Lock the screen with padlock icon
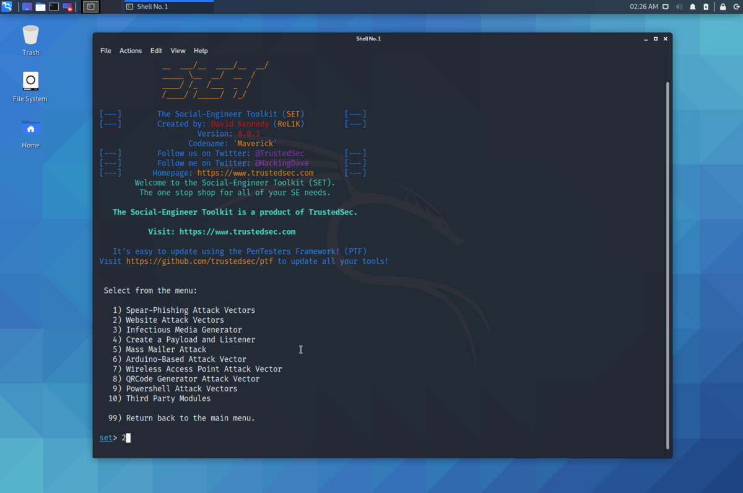 pyautogui.click(x=723, y=7)
